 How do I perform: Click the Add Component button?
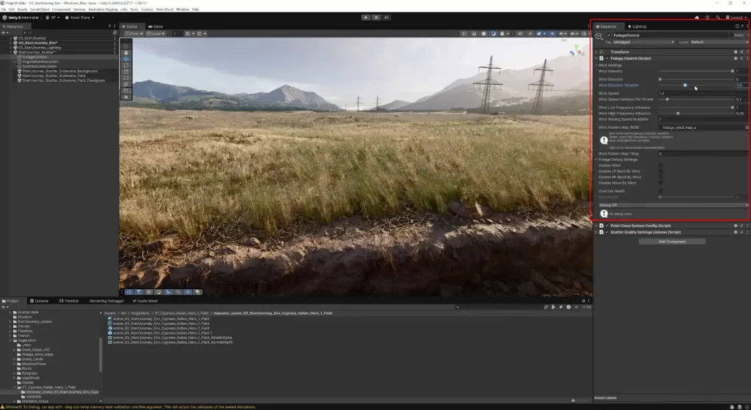pos(672,241)
